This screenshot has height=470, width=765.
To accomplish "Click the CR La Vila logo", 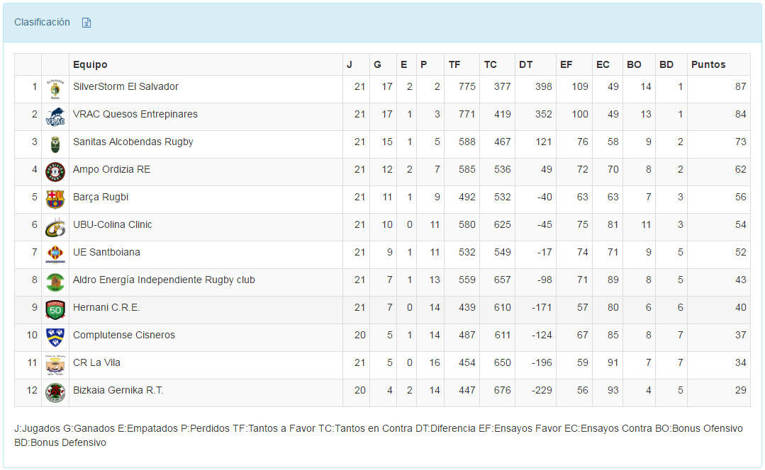I will [x=55, y=365].
